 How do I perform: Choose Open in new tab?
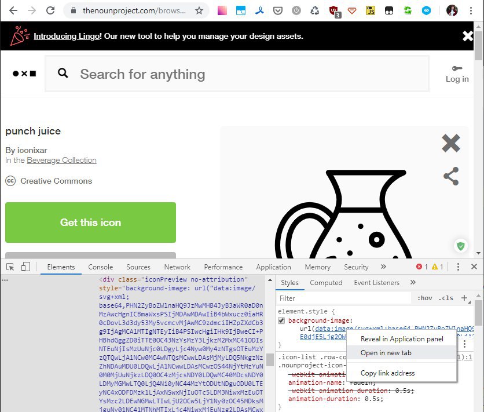coord(402,353)
